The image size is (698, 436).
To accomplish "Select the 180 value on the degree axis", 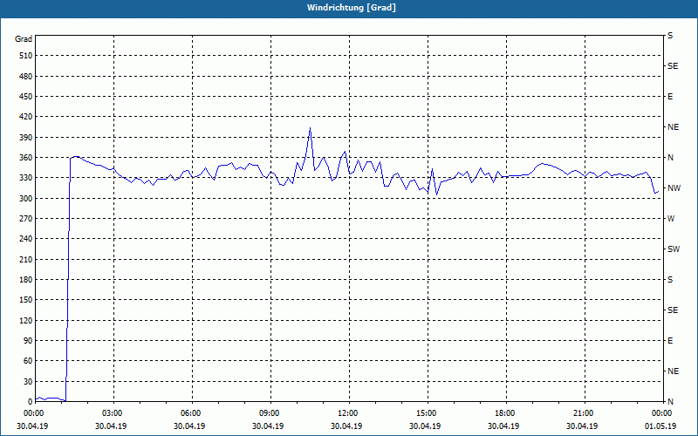I will coord(26,280).
